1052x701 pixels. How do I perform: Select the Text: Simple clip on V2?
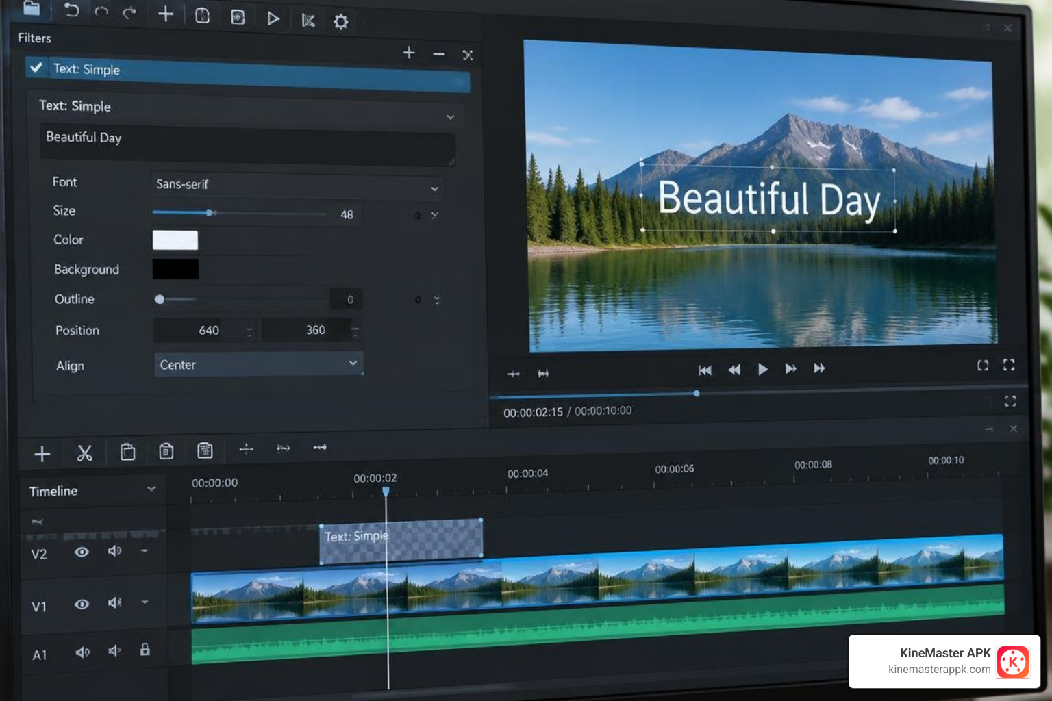401,541
